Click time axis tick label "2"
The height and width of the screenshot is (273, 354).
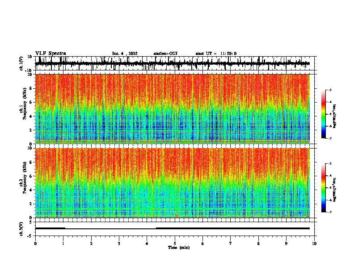coord(91,244)
